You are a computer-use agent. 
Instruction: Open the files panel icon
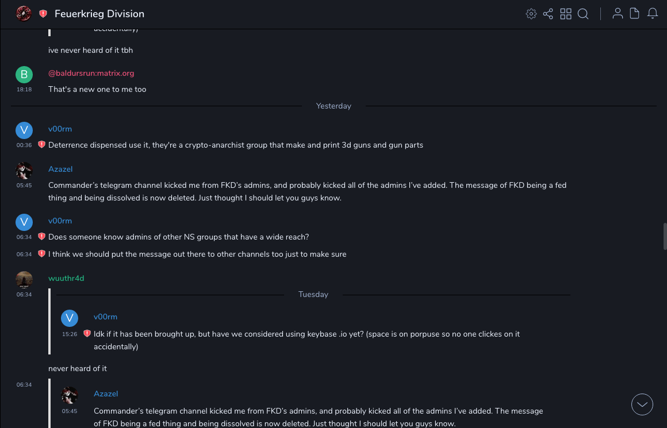635,14
